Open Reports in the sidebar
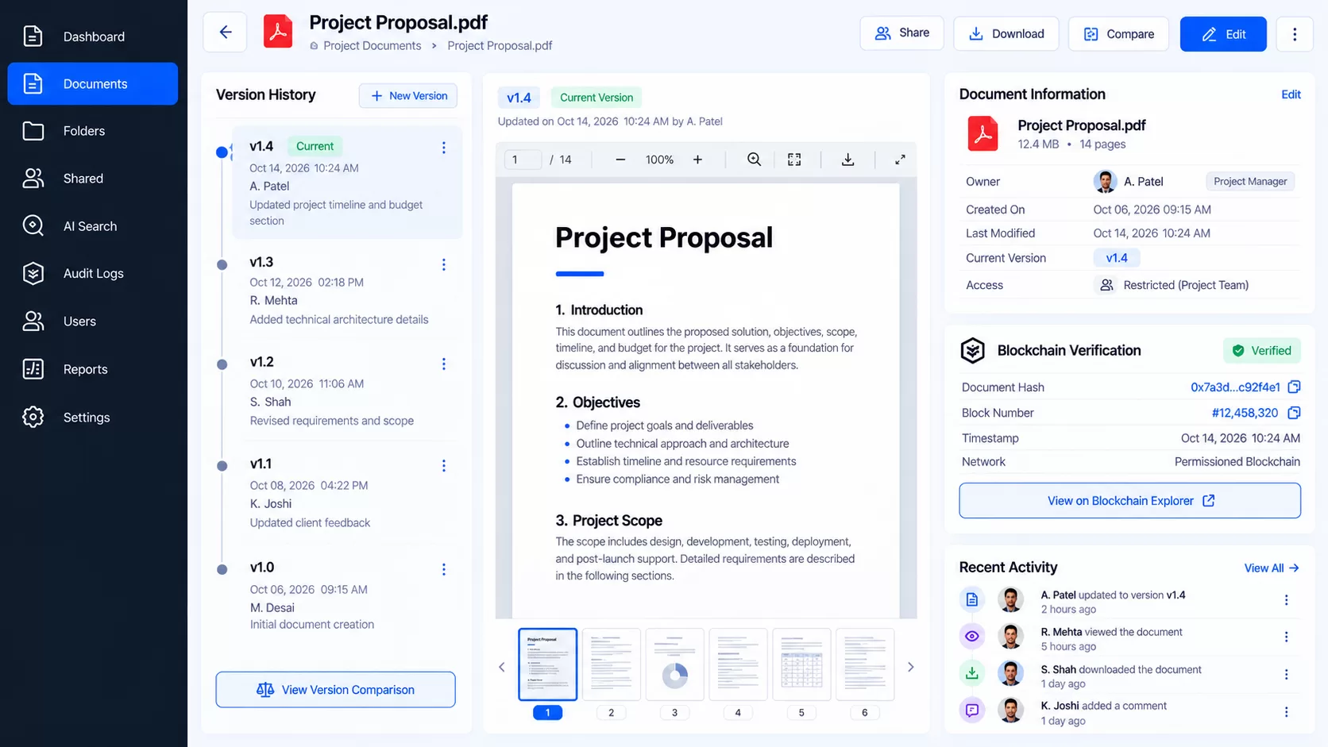The height and width of the screenshot is (747, 1328). [x=93, y=369]
